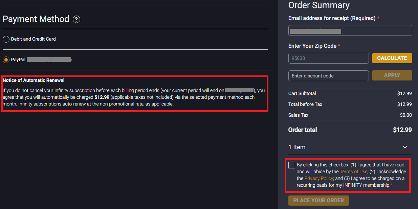This screenshot has width=418, height=209.
Task: Click the APPLY discount button
Action: [x=392, y=75]
